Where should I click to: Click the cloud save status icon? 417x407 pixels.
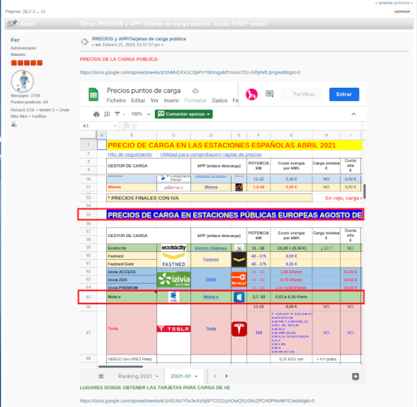195,91
